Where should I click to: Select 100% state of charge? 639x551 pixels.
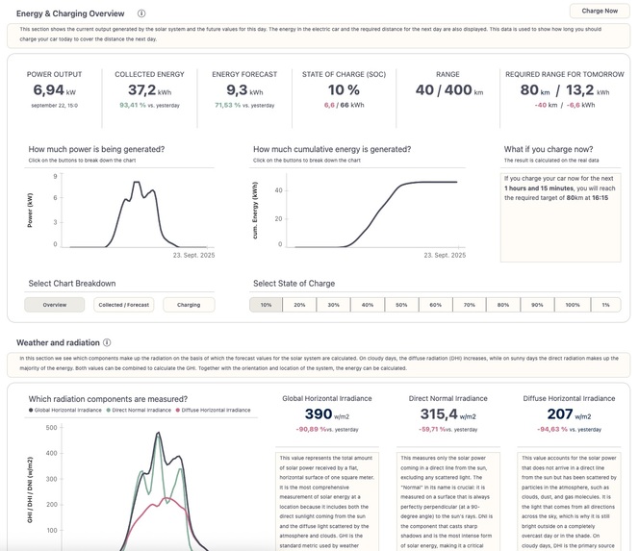click(573, 305)
